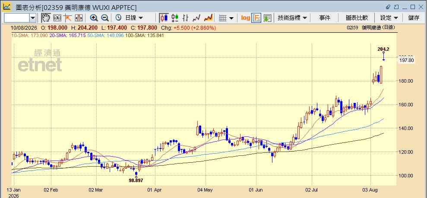This screenshot has height=198, width=427.
Task: Click the O: 198.000 open value
Action: coord(54,28)
